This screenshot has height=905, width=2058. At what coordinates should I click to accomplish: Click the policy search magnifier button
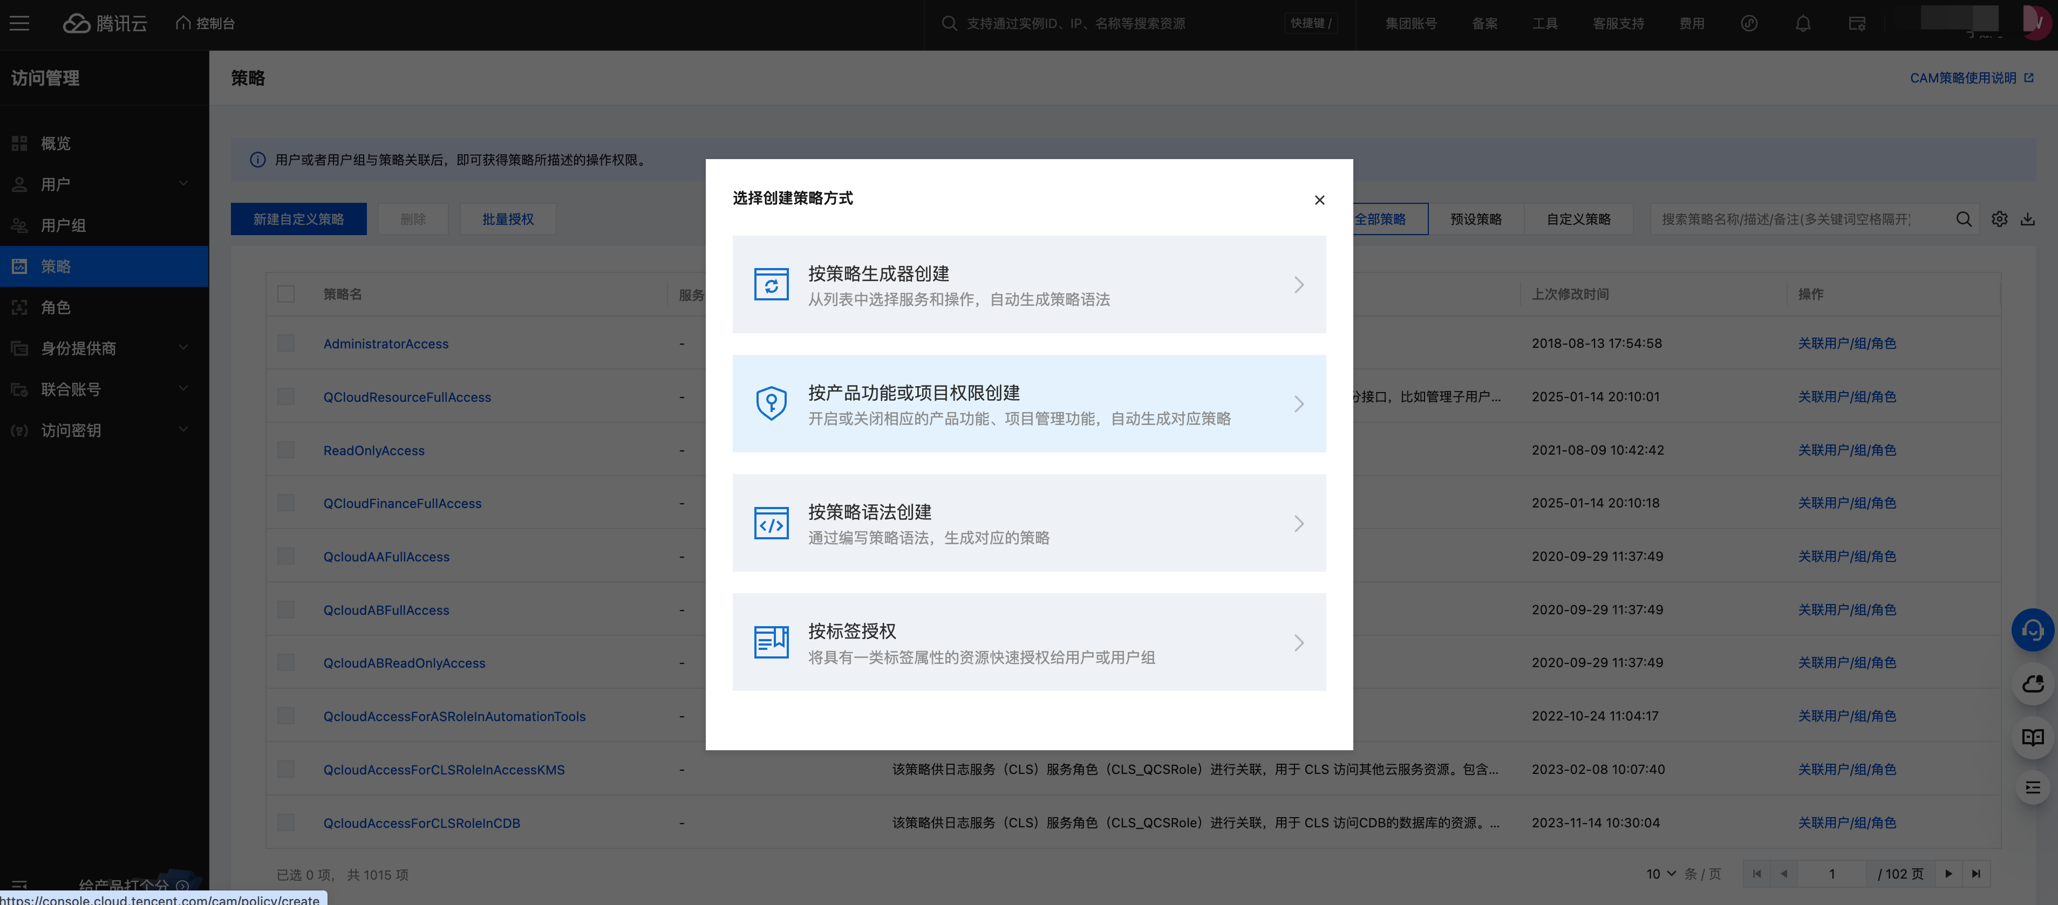[x=1964, y=219]
